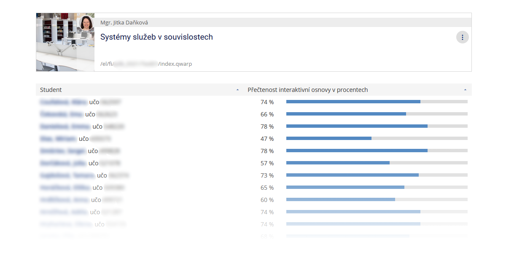Open student name in the 73 % row

67,175
